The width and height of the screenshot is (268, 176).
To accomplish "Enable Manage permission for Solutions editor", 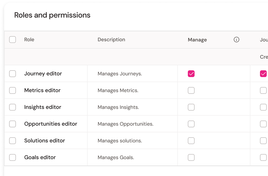I will [x=191, y=141].
